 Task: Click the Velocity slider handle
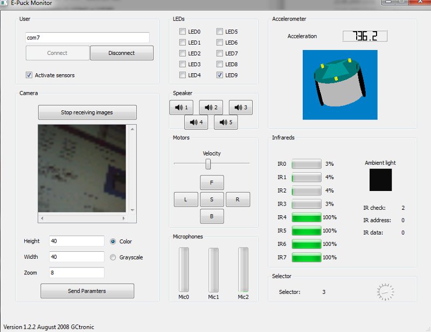tap(208, 164)
